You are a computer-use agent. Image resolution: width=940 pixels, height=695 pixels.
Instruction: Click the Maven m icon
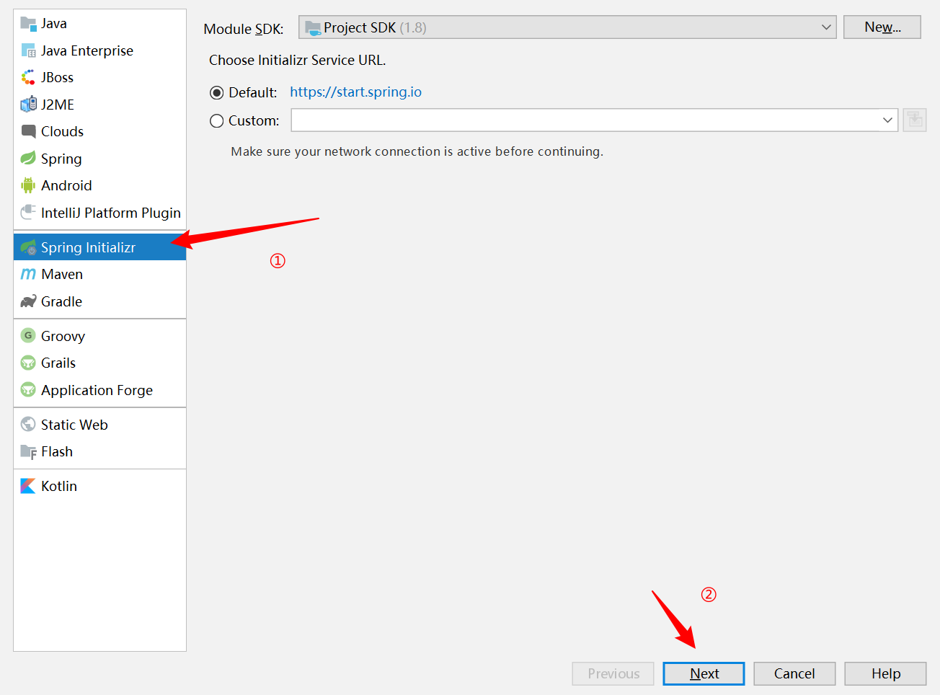point(28,274)
